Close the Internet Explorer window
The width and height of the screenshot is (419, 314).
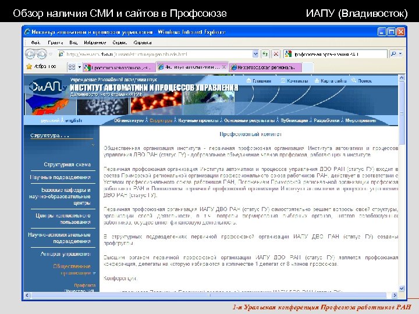click(x=400, y=32)
